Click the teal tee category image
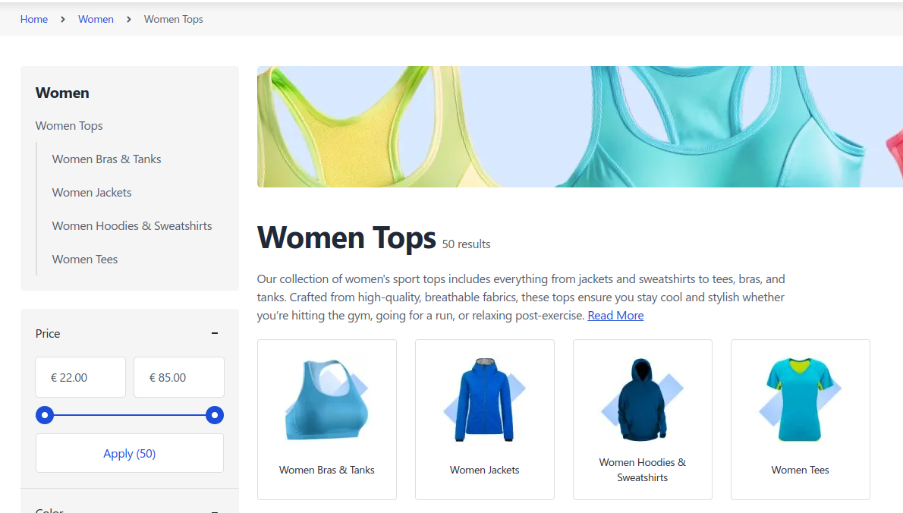 [x=800, y=400]
